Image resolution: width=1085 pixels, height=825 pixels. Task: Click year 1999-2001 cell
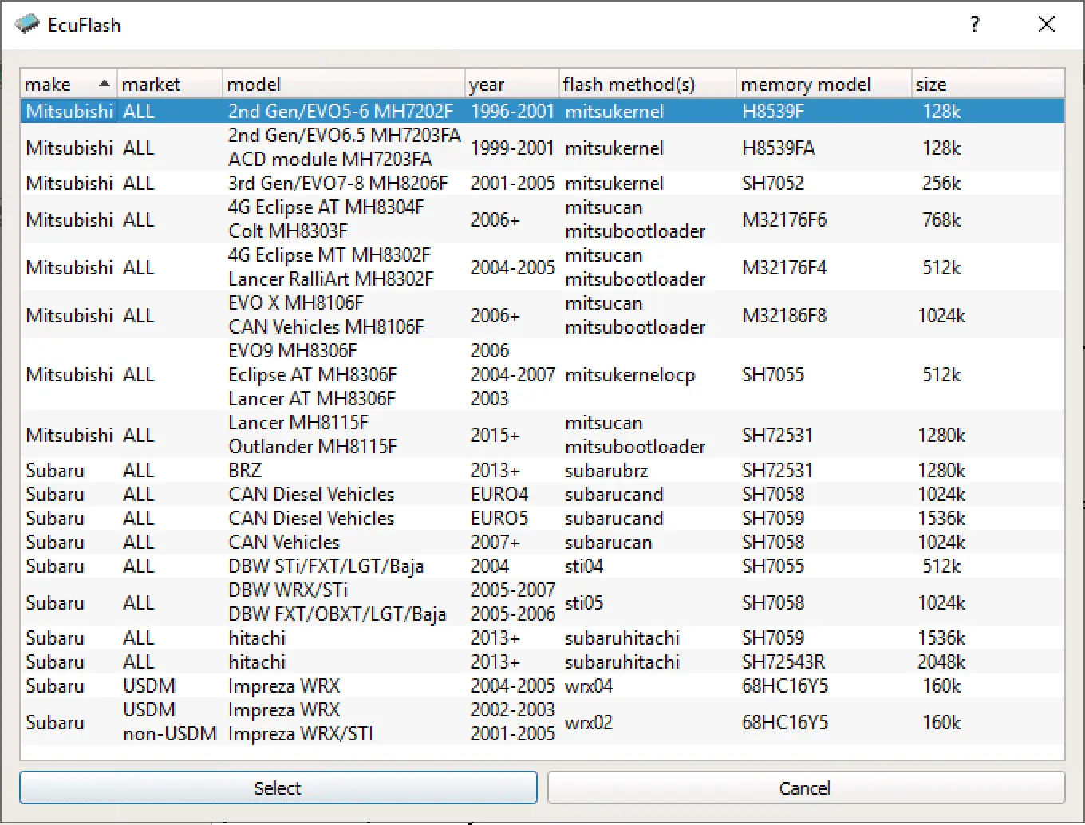tap(512, 148)
